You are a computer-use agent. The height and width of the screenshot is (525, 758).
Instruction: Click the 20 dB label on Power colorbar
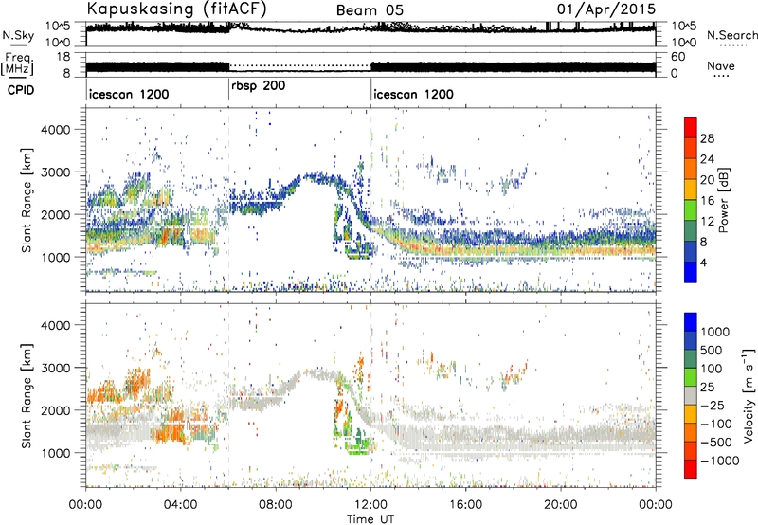point(707,180)
